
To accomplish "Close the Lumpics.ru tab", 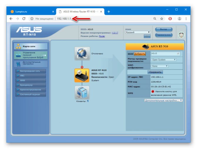I will tap(53, 11).
